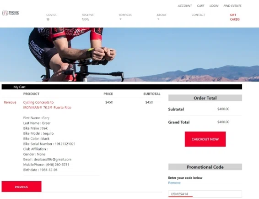The height and width of the screenshot is (199, 259).
Task: Expand the About dropdown arrow
Action: pos(158,19)
